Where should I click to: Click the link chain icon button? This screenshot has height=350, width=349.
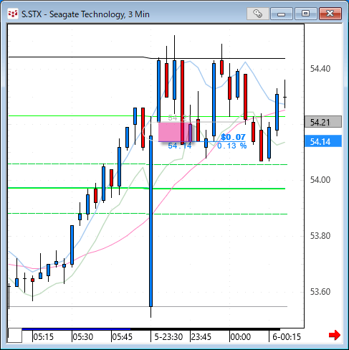point(257,14)
